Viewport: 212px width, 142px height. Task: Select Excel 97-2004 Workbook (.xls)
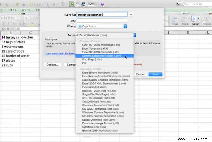pos(105,45)
